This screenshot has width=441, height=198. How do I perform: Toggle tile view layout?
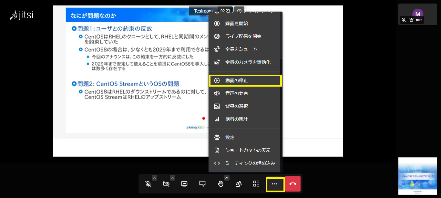[x=256, y=184]
